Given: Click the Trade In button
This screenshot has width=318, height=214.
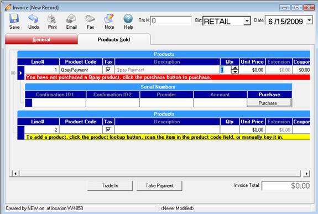Looking at the screenshot, I should point(110,186).
